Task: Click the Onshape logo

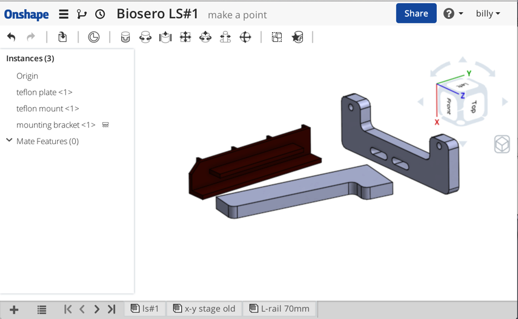Action: (x=27, y=14)
